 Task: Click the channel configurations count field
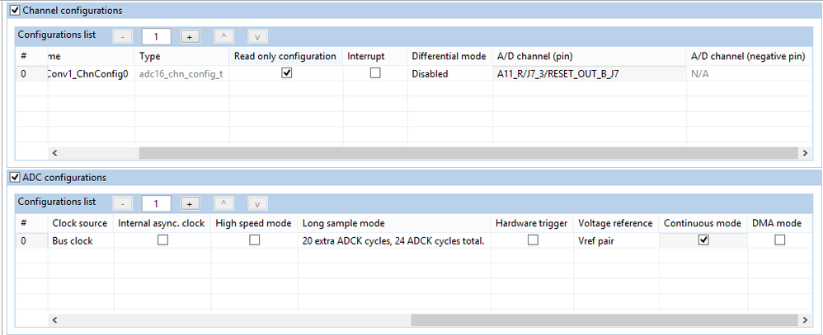click(x=154, y=36)
